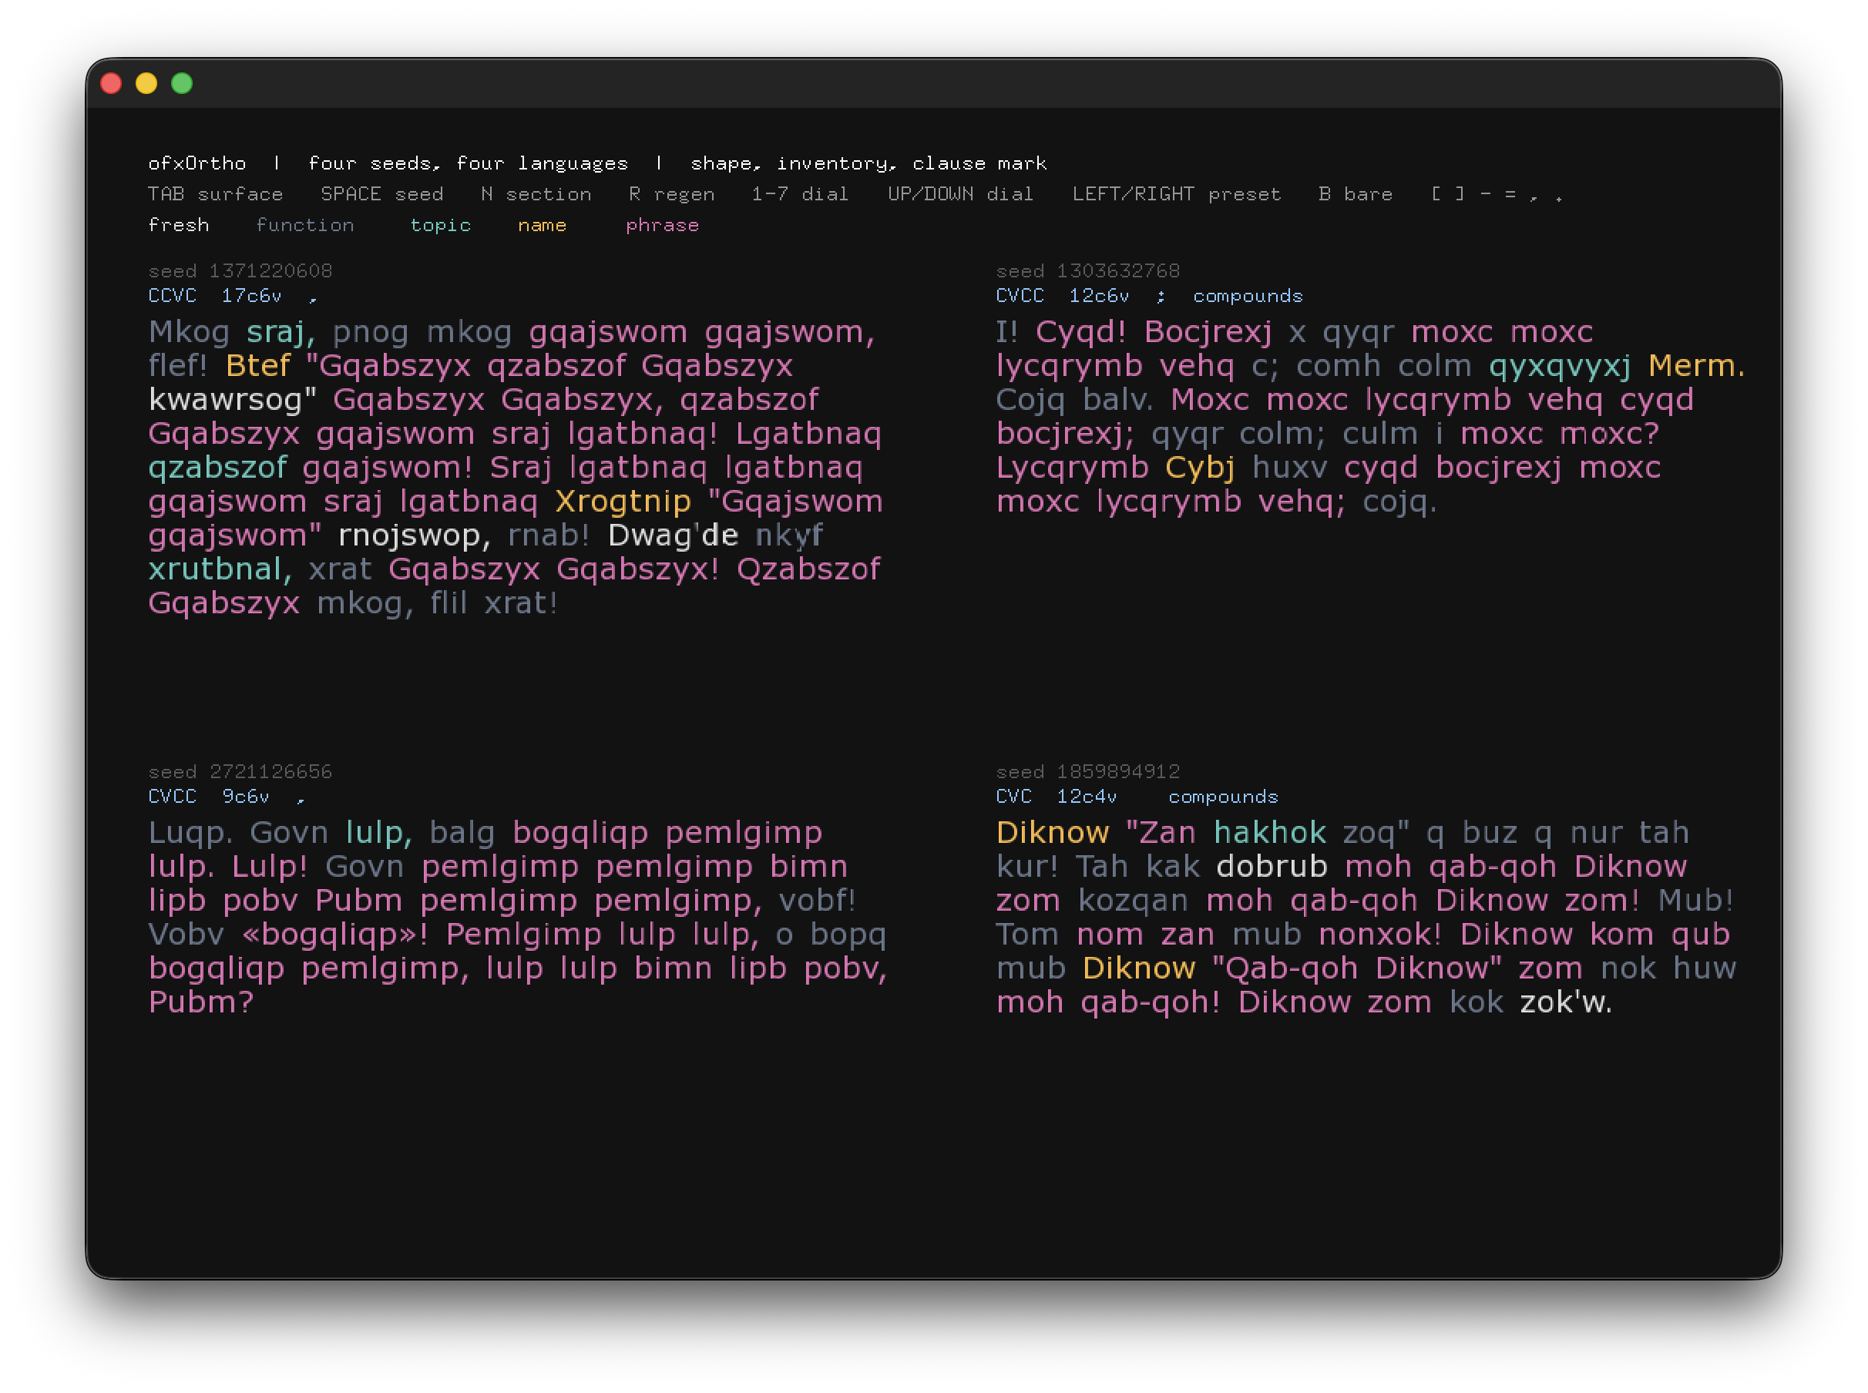Click the 'seed 1371220608' label
Image resolution: width=1868 pixels, height=1393 pixels.
[240, 270]
